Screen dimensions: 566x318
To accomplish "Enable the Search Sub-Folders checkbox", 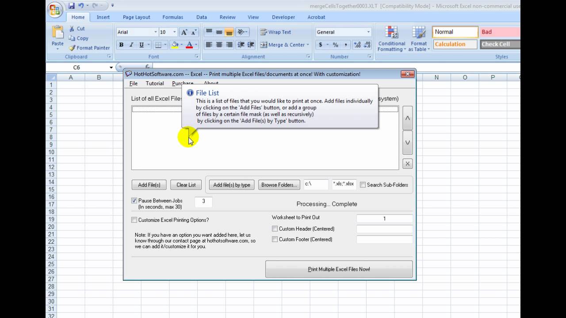I will 363,185.
